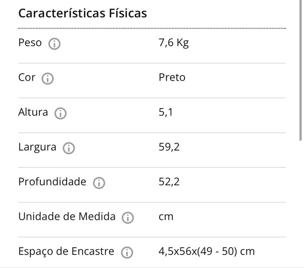Image resolution: width=304 pixels, height=268 pixels.
Task: Click the Espaço de Encastre label
Action: 66,252
